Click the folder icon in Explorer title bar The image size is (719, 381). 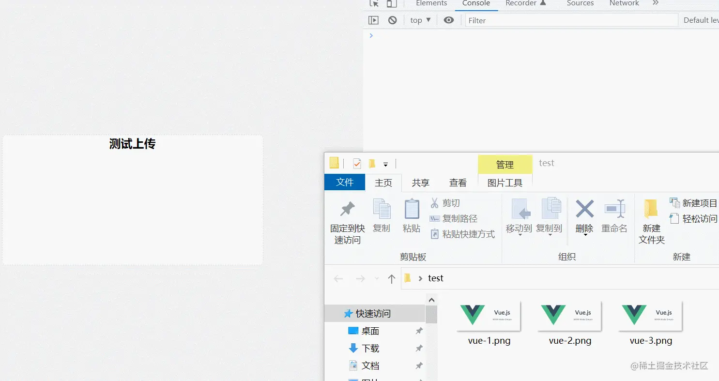(x=334, y=163)
